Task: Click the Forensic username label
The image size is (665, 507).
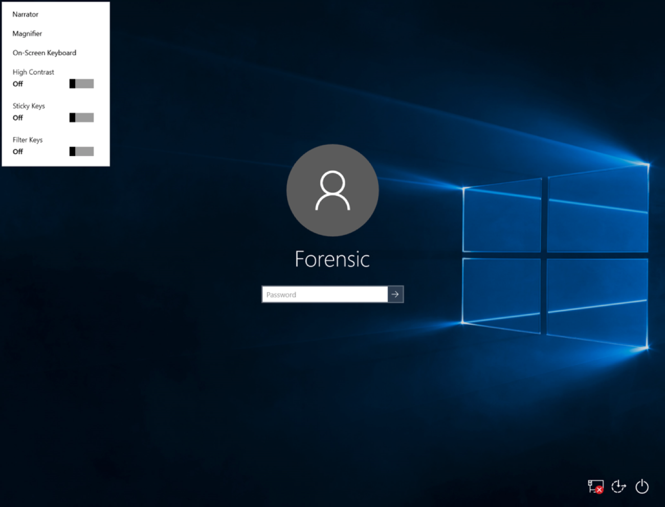Action: coord(332,259)
